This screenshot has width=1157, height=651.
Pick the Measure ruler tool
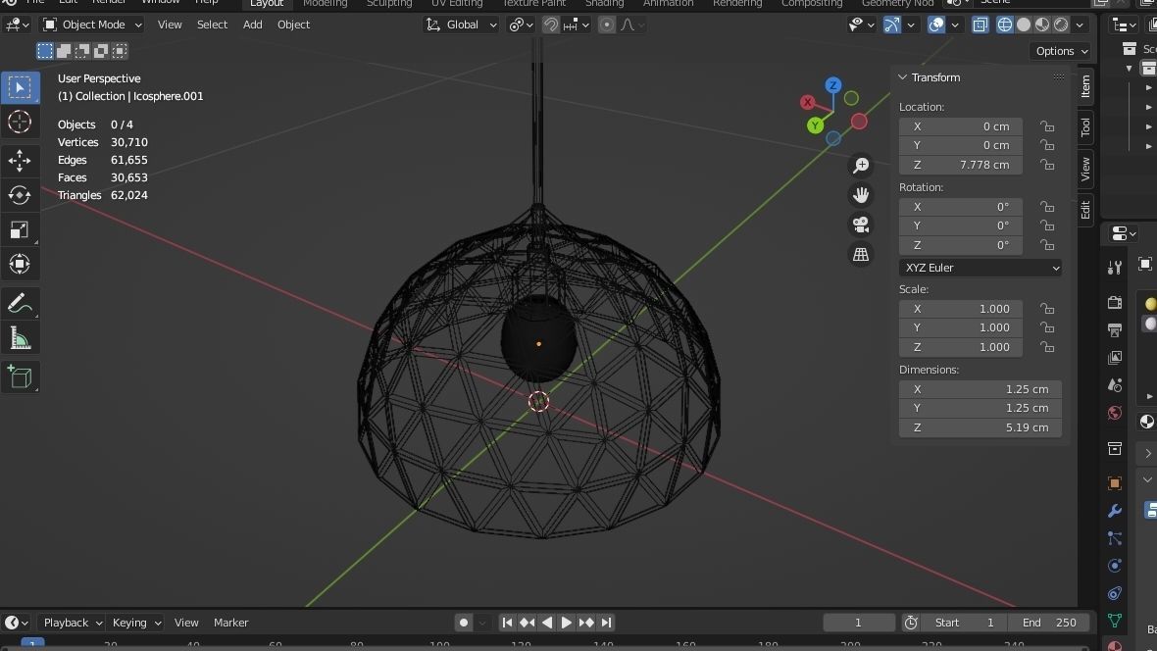20,339
